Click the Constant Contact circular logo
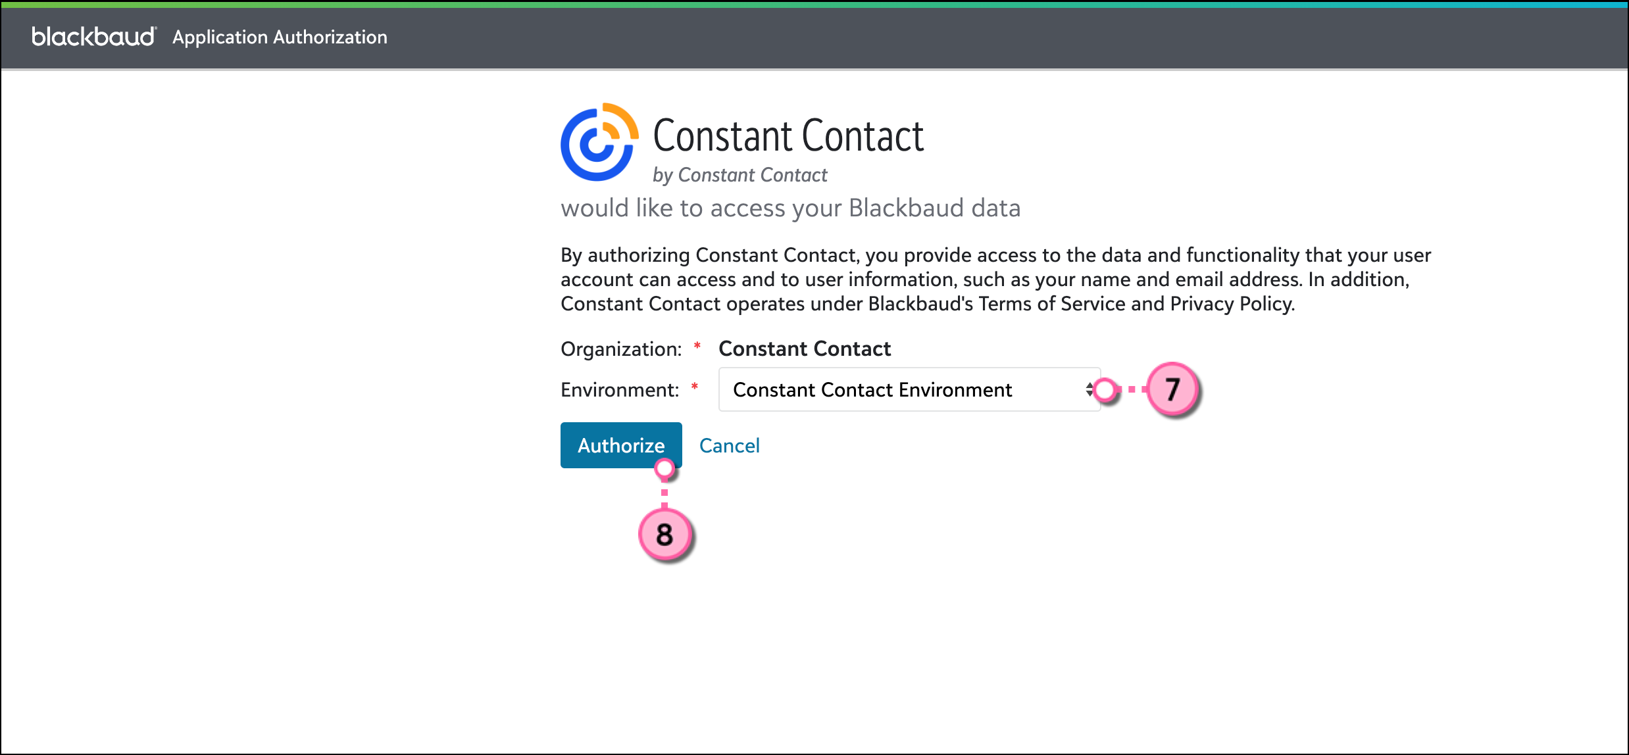Screen dimensions: 1629x755 point(599,142)
